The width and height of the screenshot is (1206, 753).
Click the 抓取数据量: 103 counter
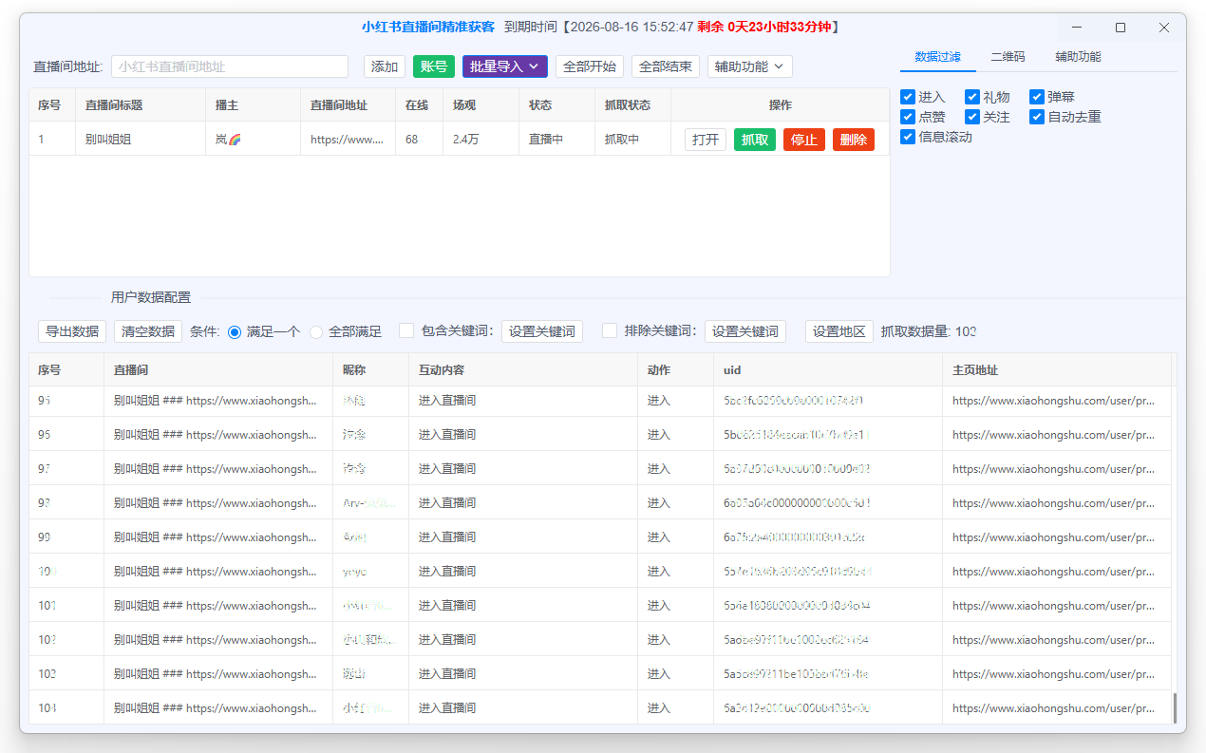point(929,331)
